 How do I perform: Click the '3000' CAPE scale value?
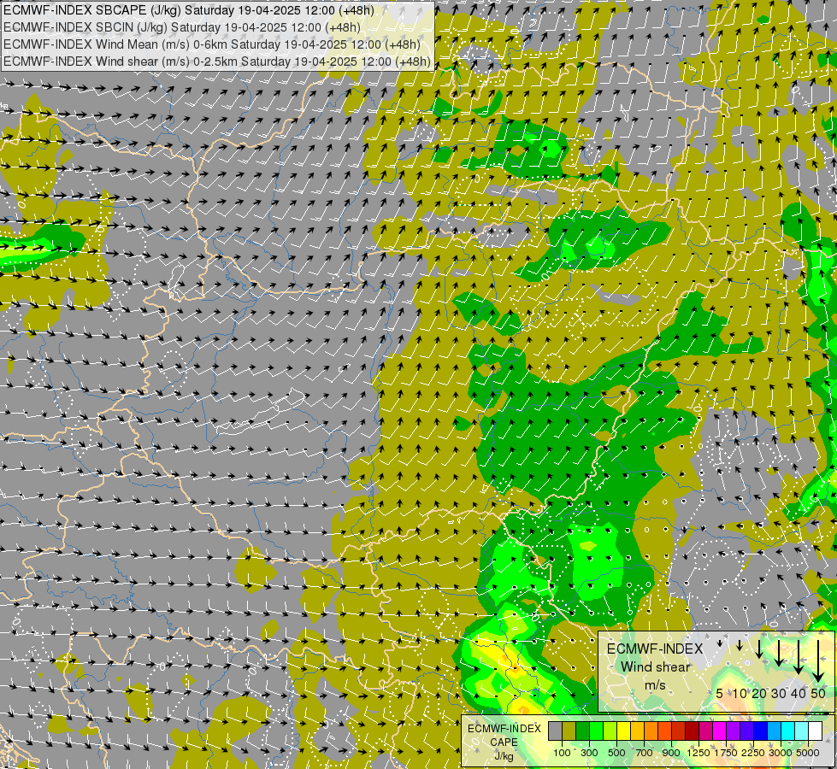click(781, 753)
